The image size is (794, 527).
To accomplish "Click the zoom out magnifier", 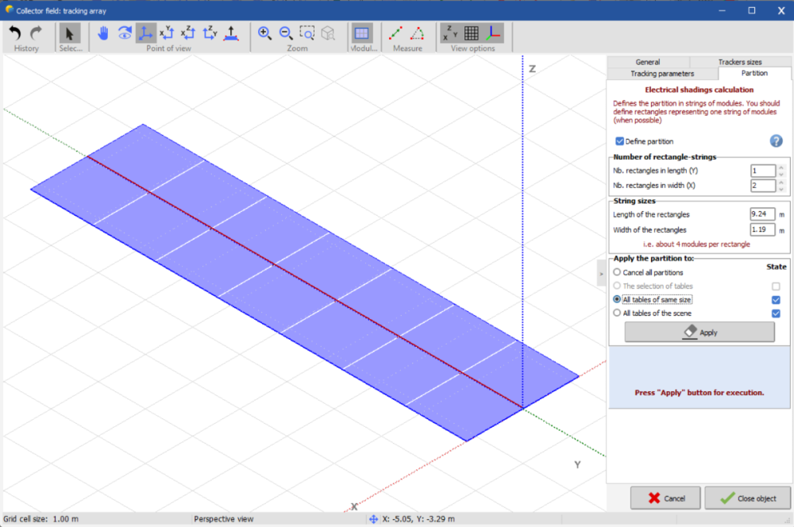I will point(286,33).
